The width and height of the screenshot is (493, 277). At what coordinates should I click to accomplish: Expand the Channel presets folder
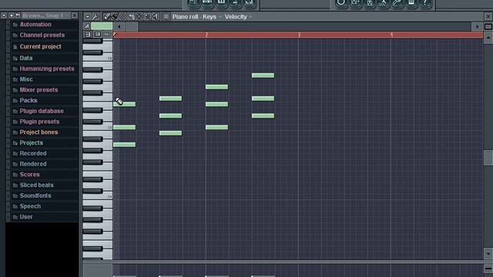pos(42,35)
